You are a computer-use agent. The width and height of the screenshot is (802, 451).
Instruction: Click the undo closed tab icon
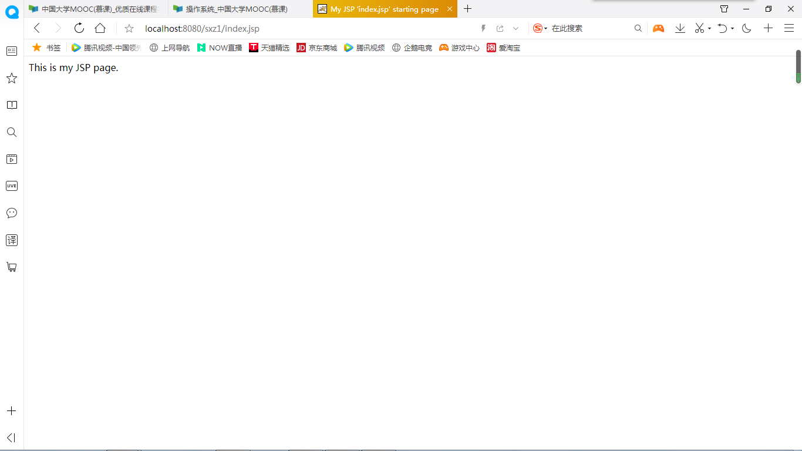[x=723, y=28]
